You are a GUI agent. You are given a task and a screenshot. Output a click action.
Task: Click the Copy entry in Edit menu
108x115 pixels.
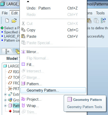[53, 30]
